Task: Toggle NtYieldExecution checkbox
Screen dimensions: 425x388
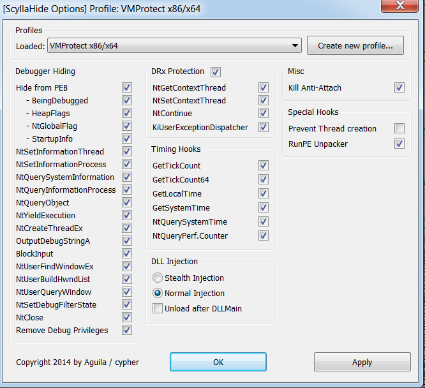Action: [127, 215]
